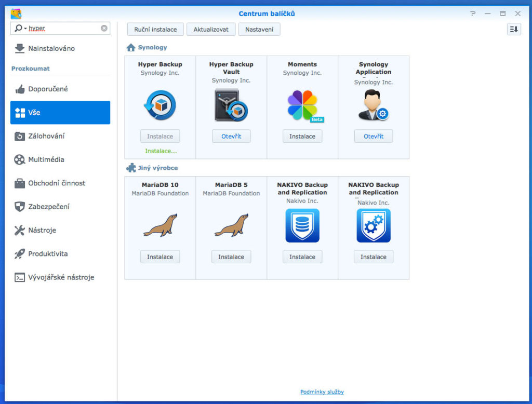The height and width of the screenshot is (404, 532).
Task: Open the sort order icon at top right
Action: click(514, 29)
